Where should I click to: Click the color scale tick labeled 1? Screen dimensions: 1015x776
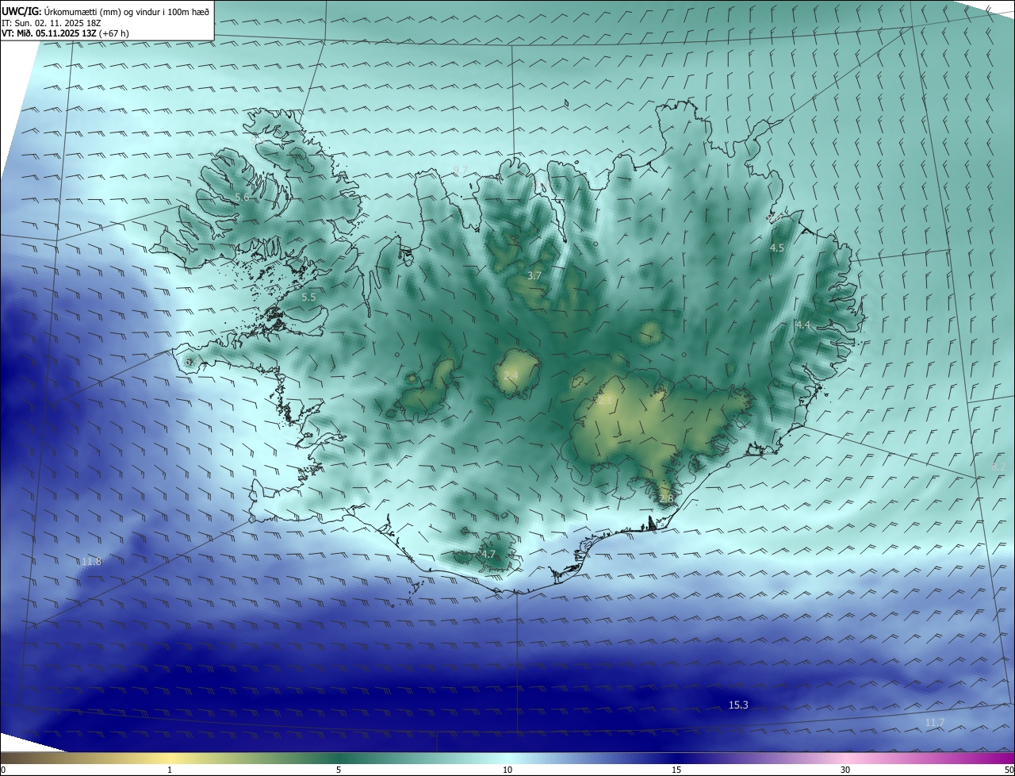click(x=170, y=770)
